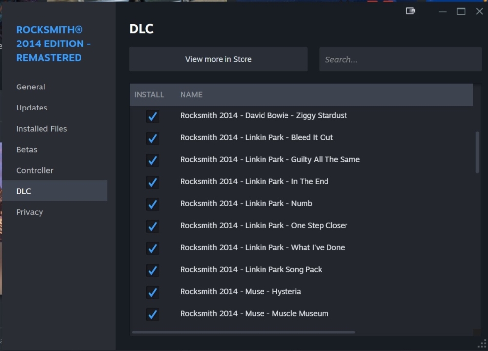Uncheck Muse Hysteria DLC checkbox
The image size is (488, 351).
point(152,292)
